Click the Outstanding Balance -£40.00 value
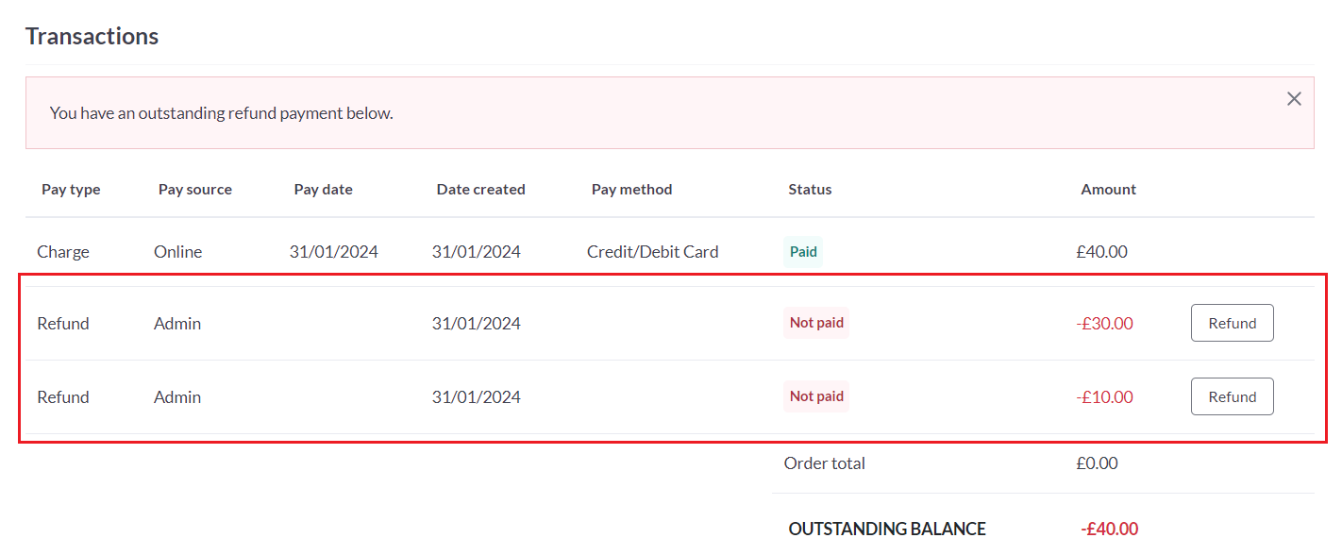The height and width of the screenshot is (555, 1342). (1109, 529)
